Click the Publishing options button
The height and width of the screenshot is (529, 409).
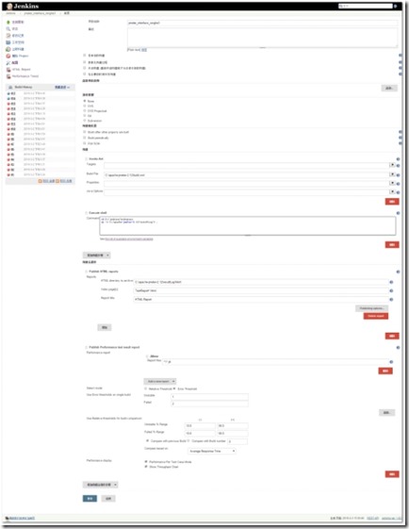tap(371, 308)
